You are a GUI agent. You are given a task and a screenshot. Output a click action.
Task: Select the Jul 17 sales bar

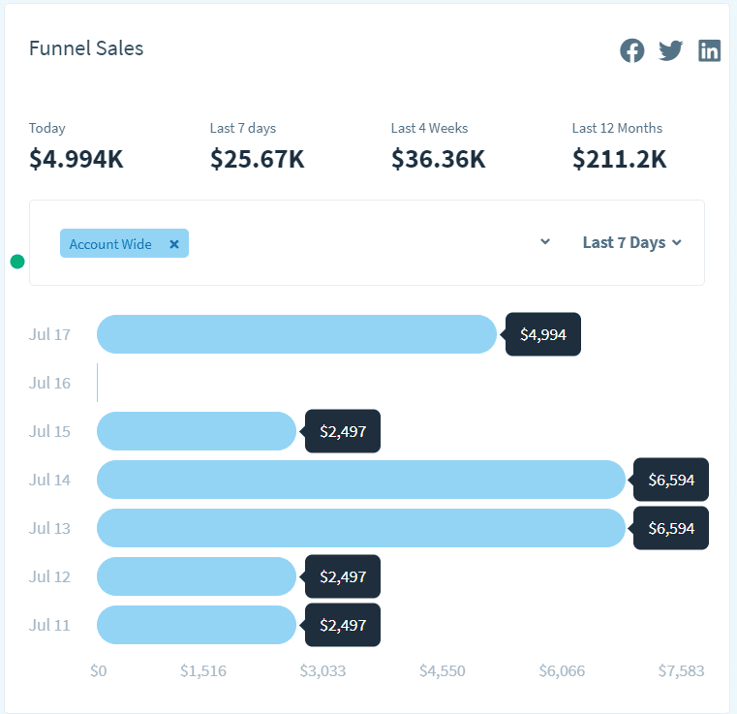click(x=295, y=334)
